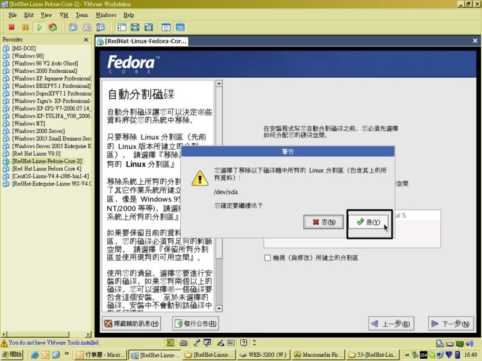Click the help panel scrollbar down arrow
Image resolution: width=482 pixels, height=361 pixels.
click(x=219, y=309)
